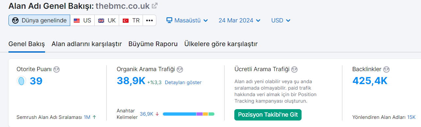421x127 pixels.
Task: Click globe icon beside Organik Arama Trafiği
Action: point(180,69)
